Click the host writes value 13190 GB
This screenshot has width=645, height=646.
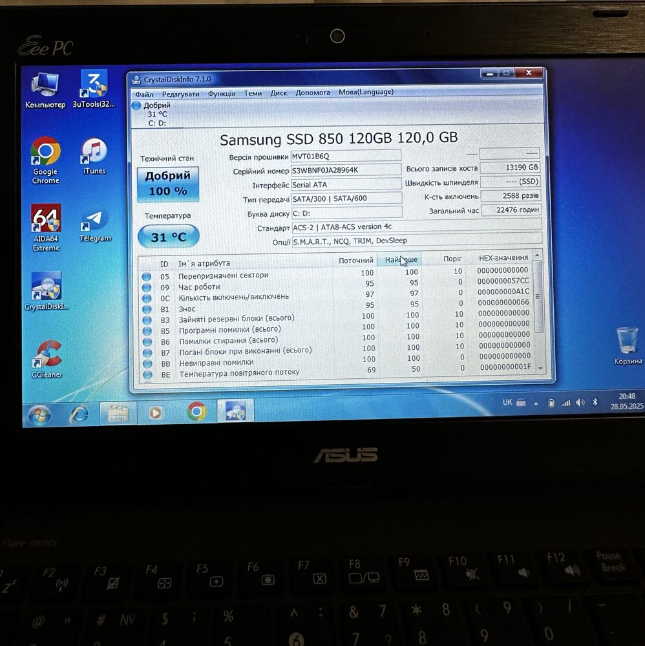511,167
